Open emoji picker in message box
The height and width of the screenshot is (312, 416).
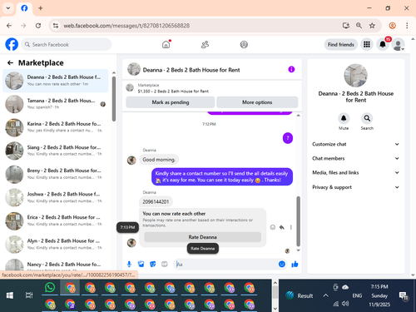point(282,264)
